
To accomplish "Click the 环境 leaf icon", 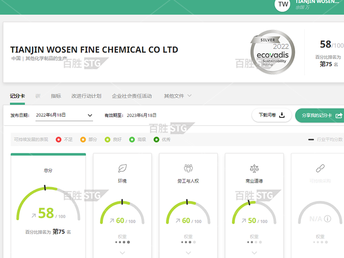I will [123, 168].
